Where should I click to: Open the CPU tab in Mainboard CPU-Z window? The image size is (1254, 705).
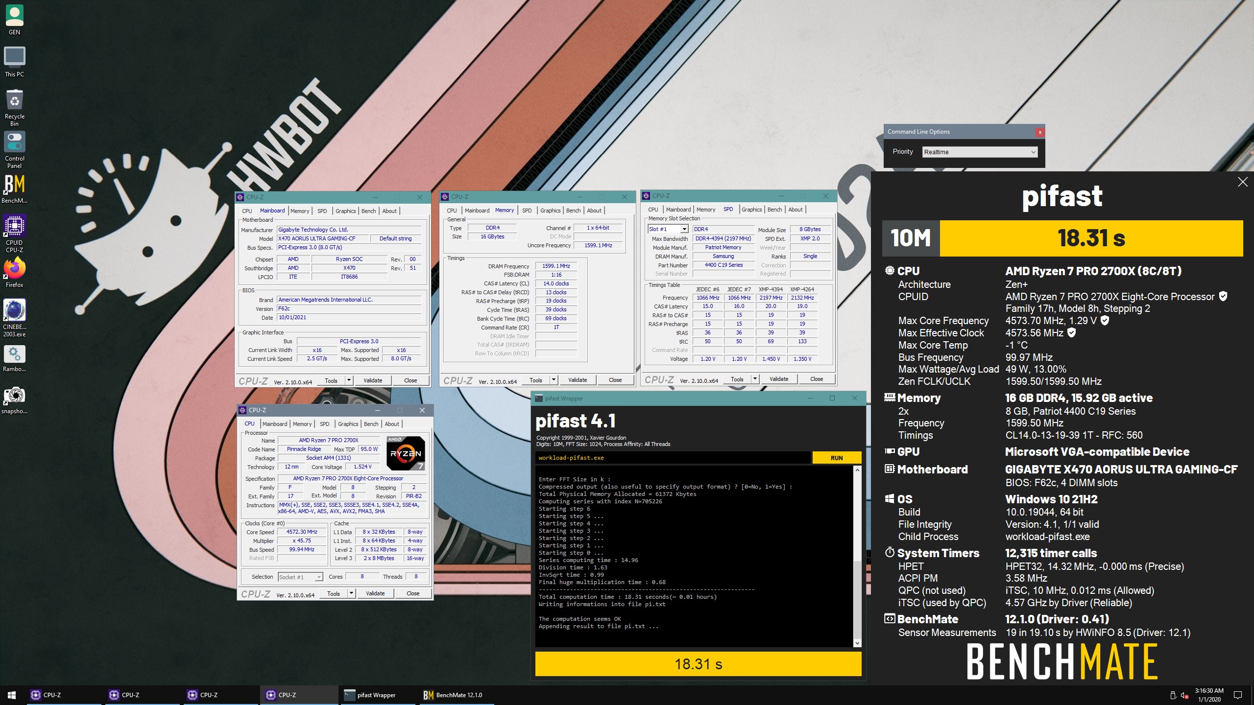[x=247, y=211]
